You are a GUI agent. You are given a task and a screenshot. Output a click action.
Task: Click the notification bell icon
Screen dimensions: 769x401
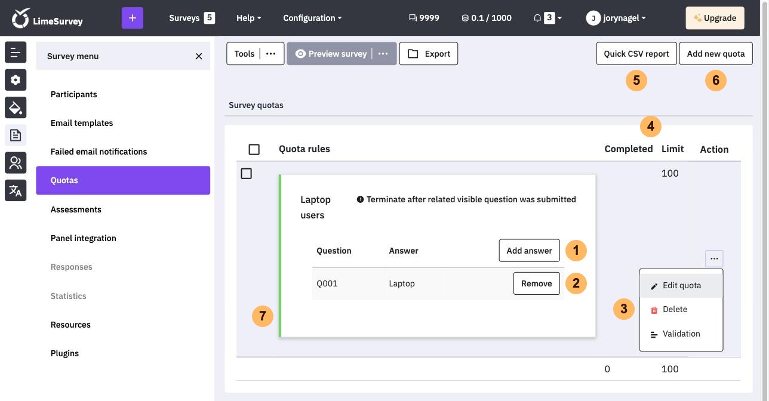[x=537, y=18]
